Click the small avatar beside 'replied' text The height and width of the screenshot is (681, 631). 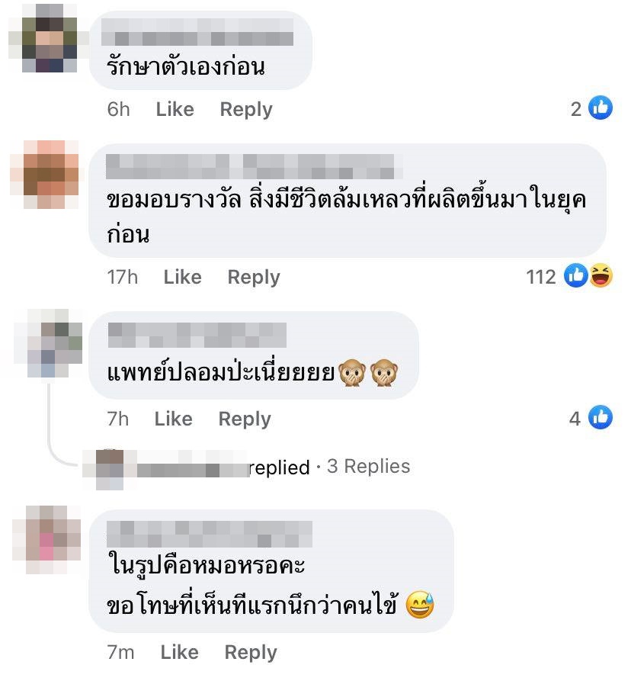click(x=110, y=470)
